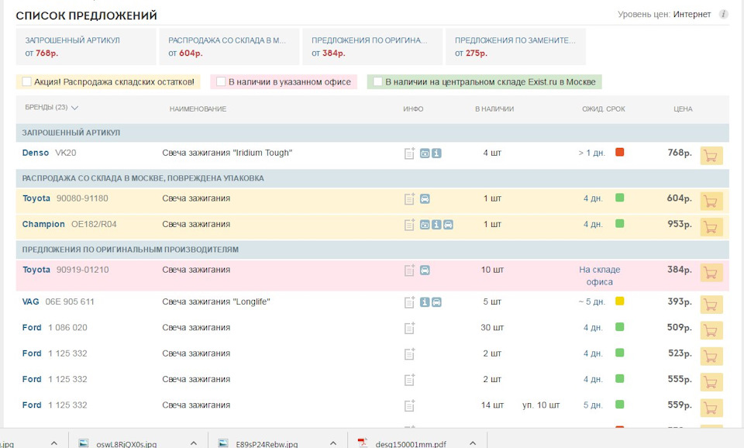
Task: Check 'В наличии в указанном офисе' filter
Action: pyautogui.click(x=221, y=81)
